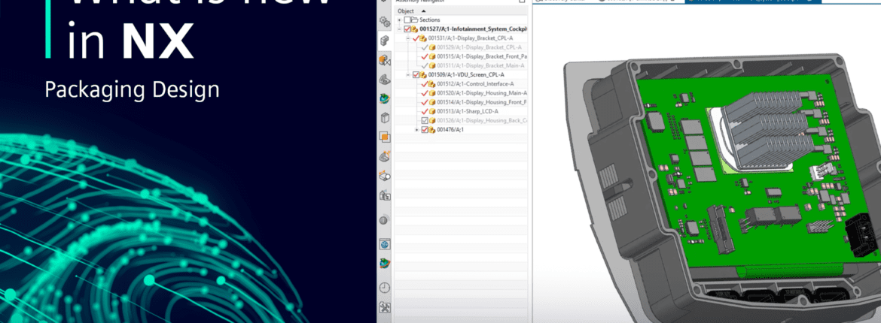Click the gray sphere icon in resource bar
The image size is (881, 323).
(384, 220)
